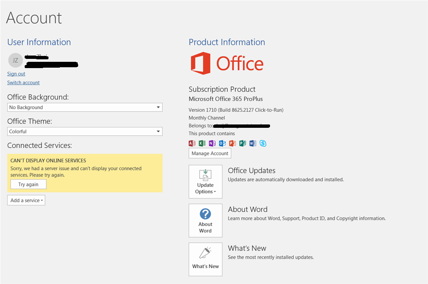Click the Account page title
The height and width of the screenshot is (284, 428).
[34, 18]
